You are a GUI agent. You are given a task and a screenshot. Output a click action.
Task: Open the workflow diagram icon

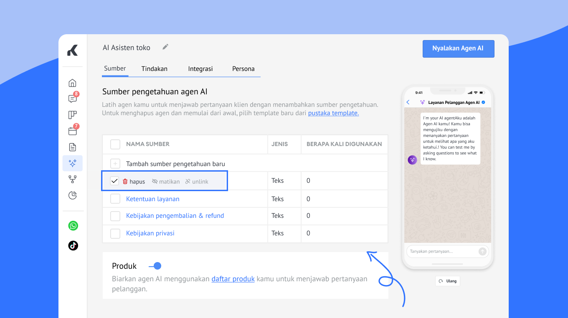73,179
